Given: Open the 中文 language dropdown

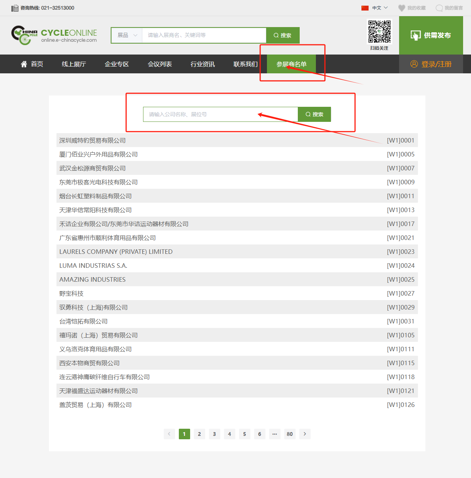Looking at the screenshot, I should 380,8.
